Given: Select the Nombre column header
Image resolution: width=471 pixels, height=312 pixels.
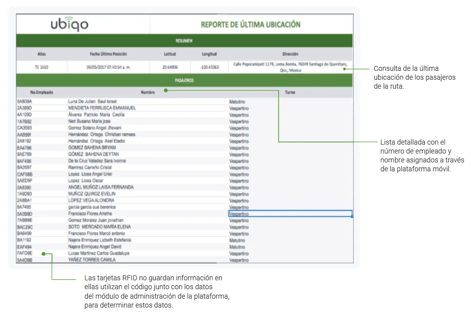Looking at the screenshot, I should click(148, 92).
